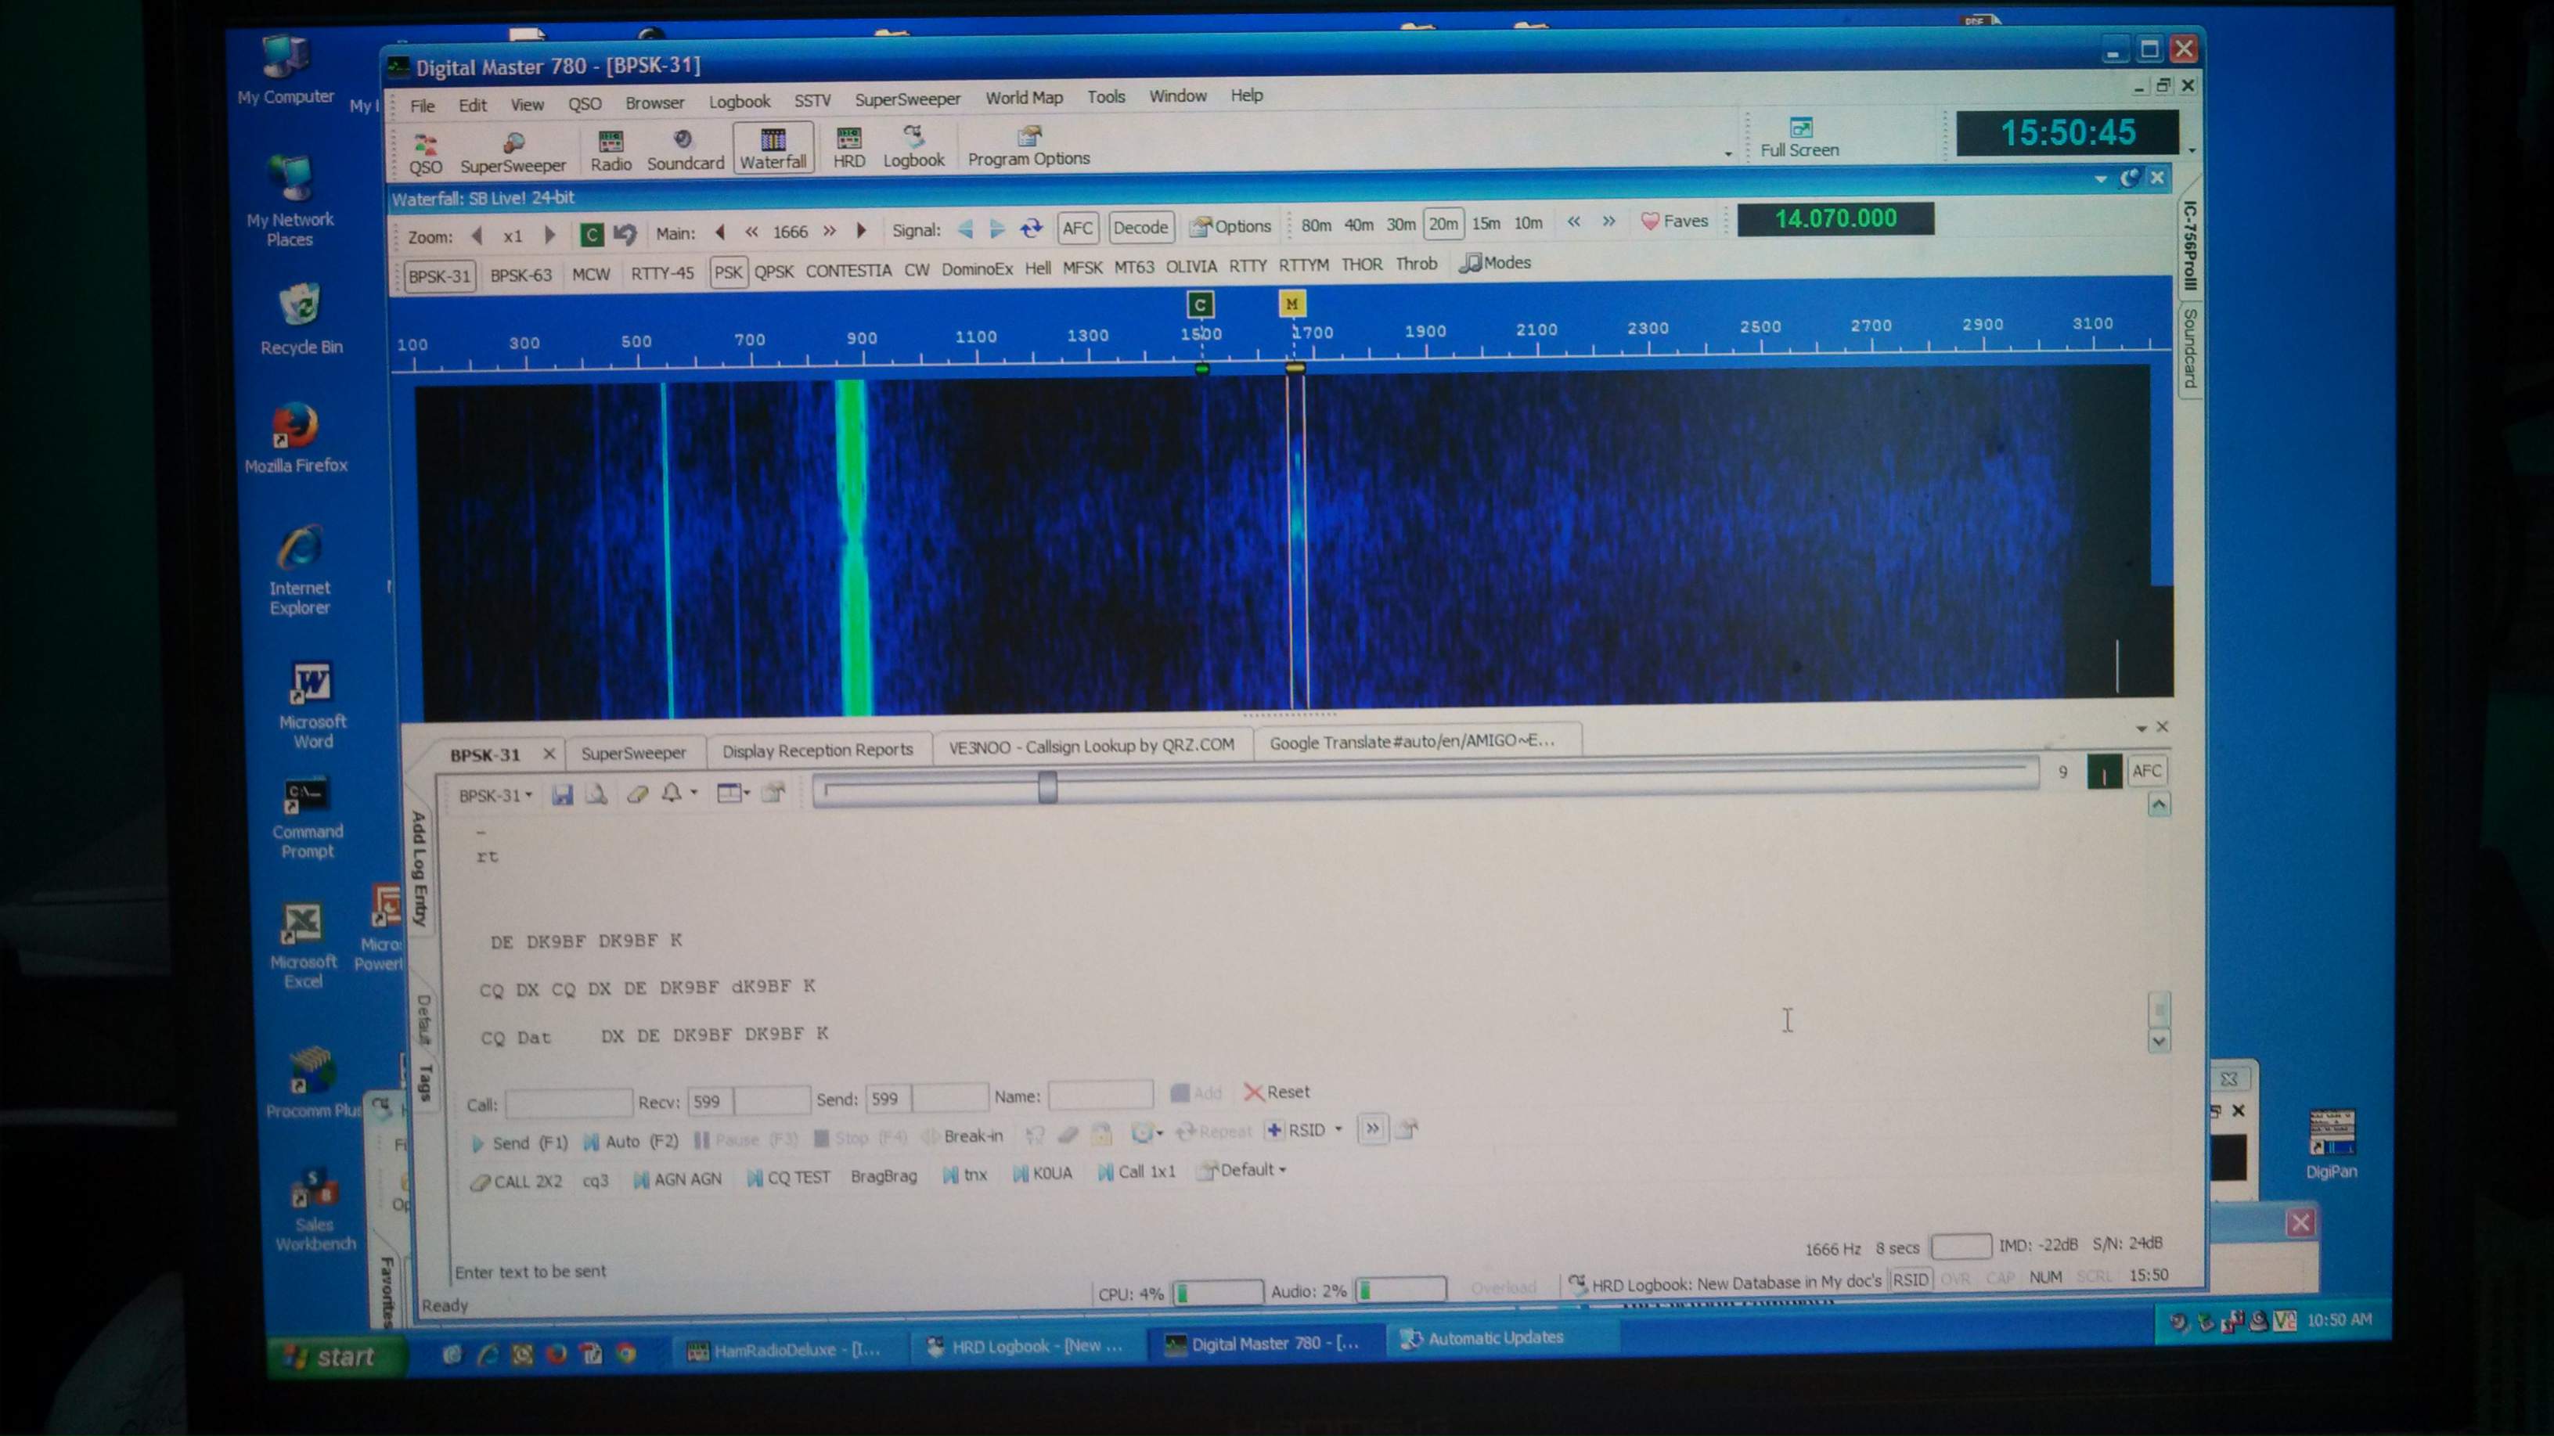2554x1436 pixels.
Task: Open the SSTV menu
Action: [x=812, y=101]
